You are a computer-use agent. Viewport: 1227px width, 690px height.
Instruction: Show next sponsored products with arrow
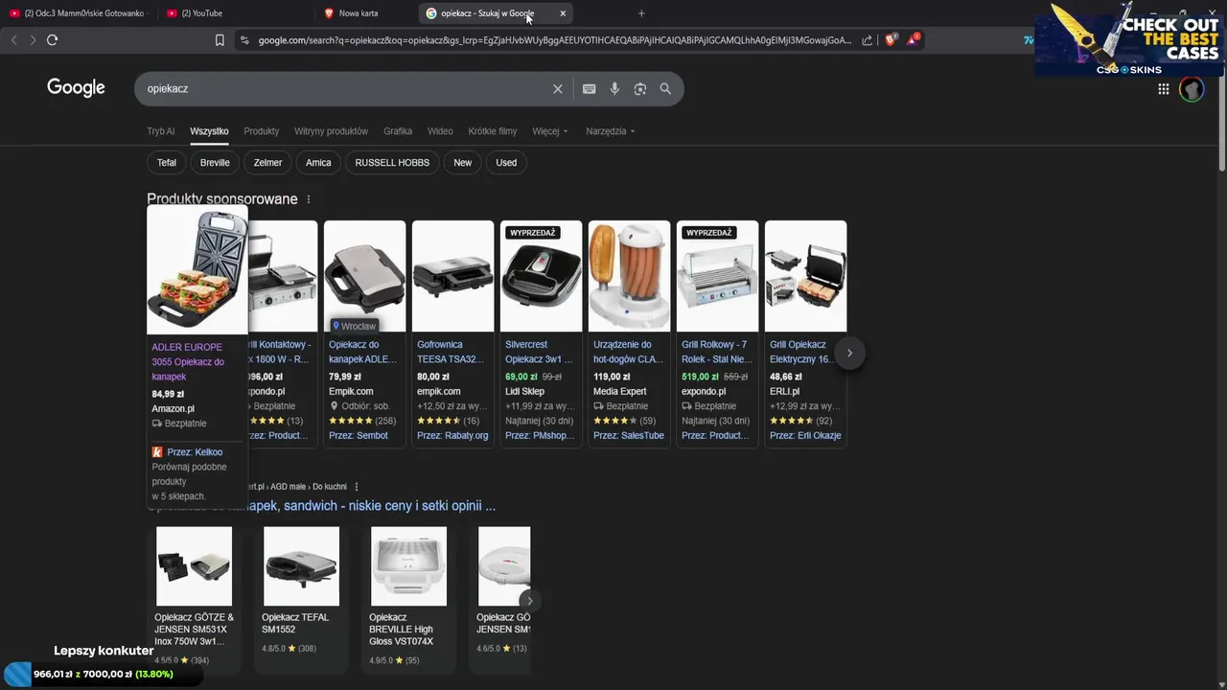pos(849,353)
